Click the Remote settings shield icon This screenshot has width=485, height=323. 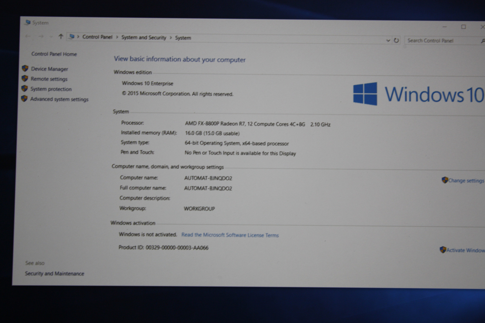25,78
